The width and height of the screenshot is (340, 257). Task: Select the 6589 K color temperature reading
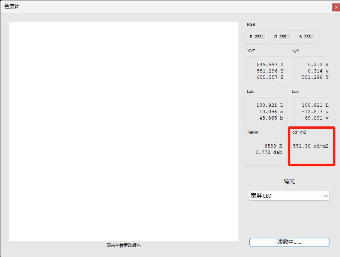pyautogui.click(x=273, y=146)
